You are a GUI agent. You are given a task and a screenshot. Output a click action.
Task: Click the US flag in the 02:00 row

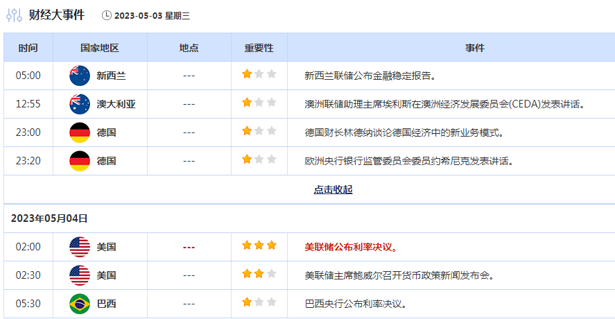80,247
